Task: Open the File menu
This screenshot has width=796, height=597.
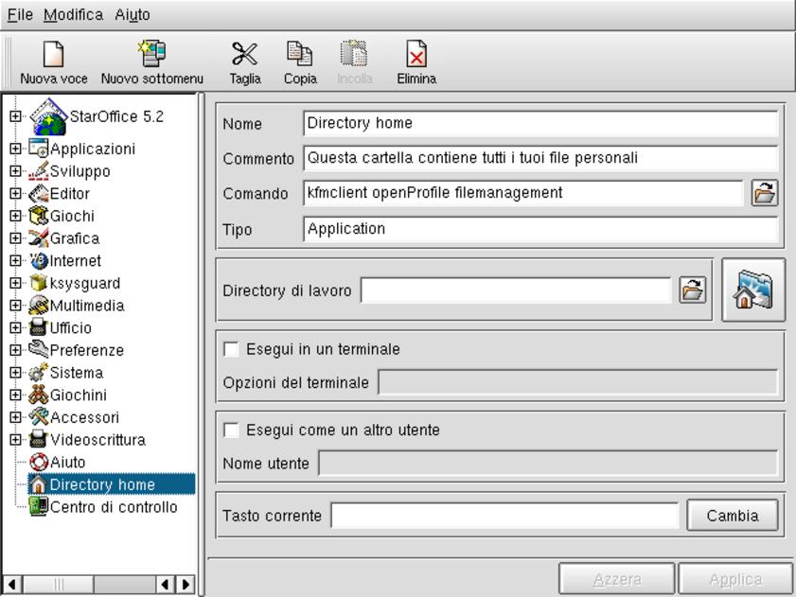Action: (x=20, y=15)
